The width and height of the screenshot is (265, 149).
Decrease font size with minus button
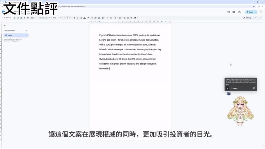point(64,18)
